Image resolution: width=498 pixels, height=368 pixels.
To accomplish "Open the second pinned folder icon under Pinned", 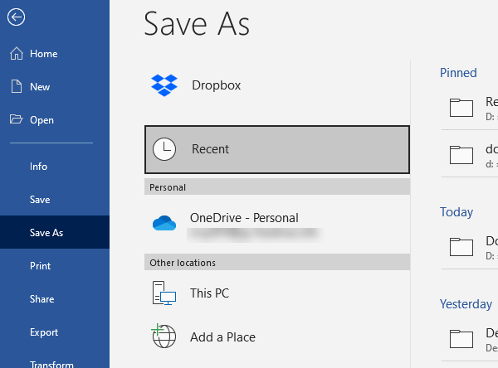I will click(461, 155).
